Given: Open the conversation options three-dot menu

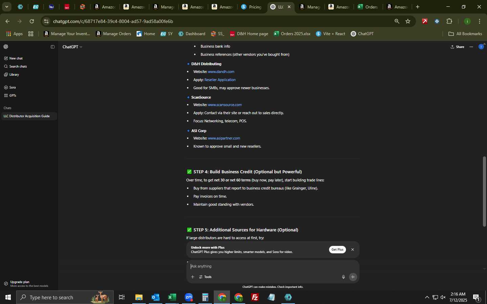Looking at the screenshot, I should pos(471,47).
